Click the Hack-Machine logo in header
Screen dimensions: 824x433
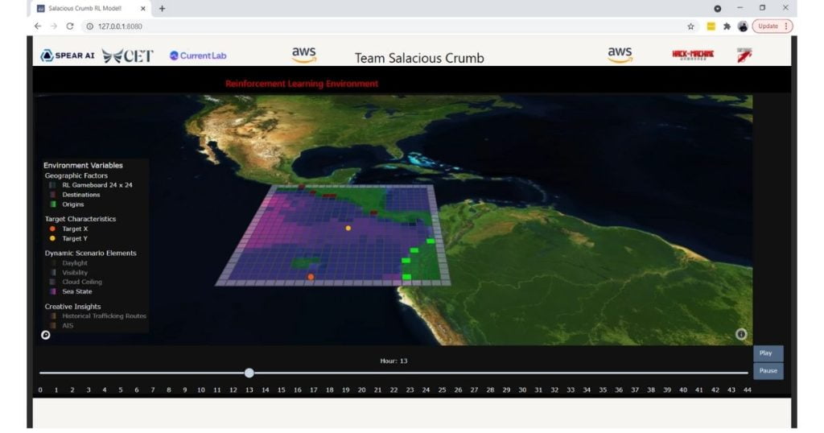click(692, 55)
